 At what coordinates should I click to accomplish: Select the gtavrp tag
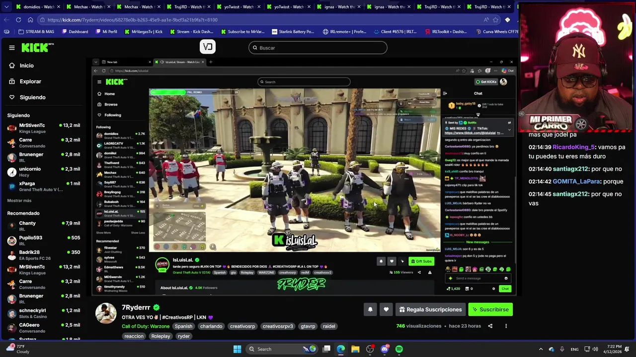pyautogui.click(x=308, y=326)
